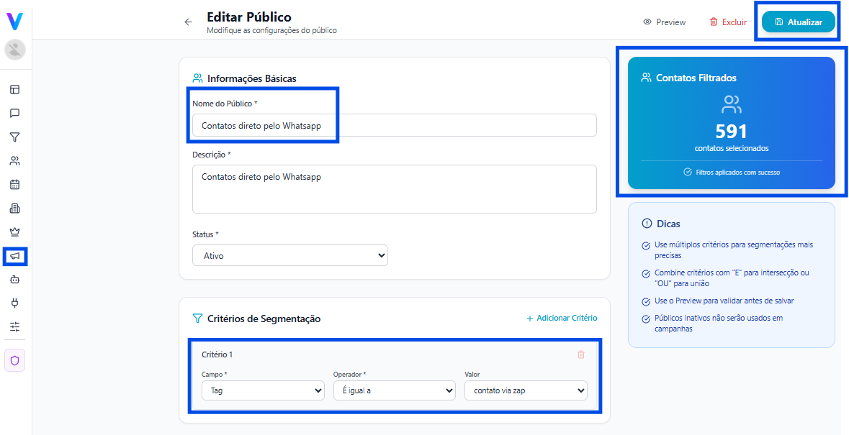Open the robot bot icon in sidebar
The width and height of the screenshot is (849, 435).
click(14, 279)
